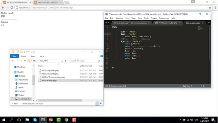
Task: Switch to 002_Comments.php editor tab
Action: coord(139,23)
